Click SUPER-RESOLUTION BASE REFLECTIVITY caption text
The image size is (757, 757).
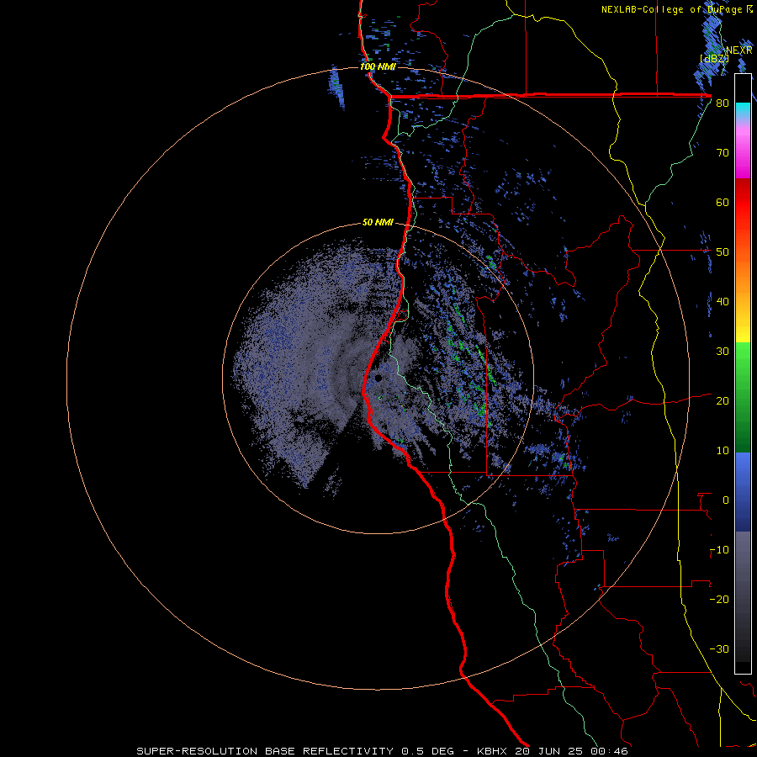[x=265, y=751]
